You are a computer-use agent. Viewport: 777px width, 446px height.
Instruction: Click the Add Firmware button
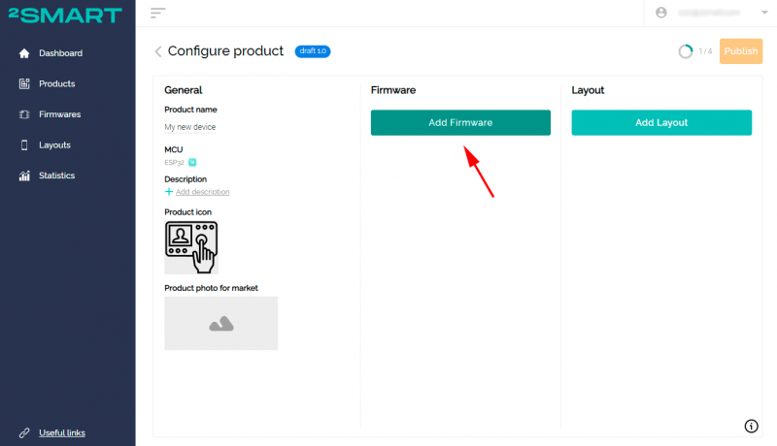460,123
